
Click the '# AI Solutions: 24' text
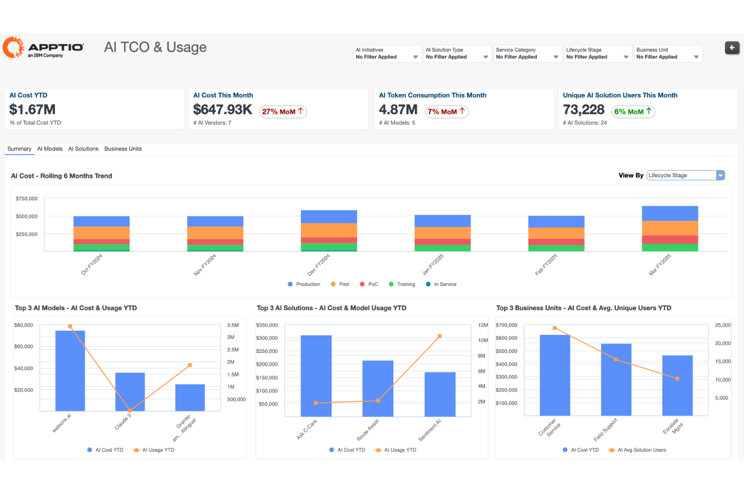coord(585,123)
